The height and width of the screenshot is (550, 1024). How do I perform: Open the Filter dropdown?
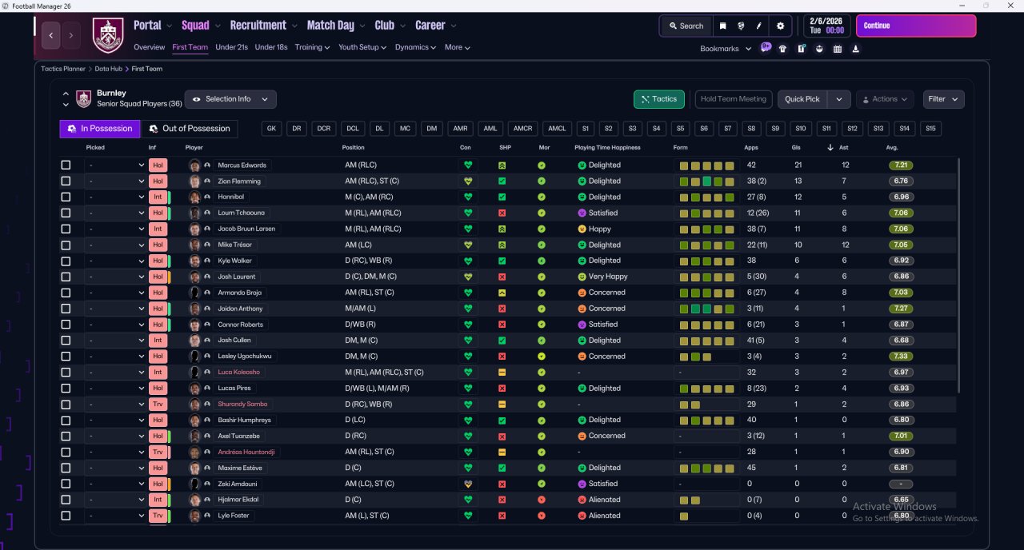click(x=943, y=99)
